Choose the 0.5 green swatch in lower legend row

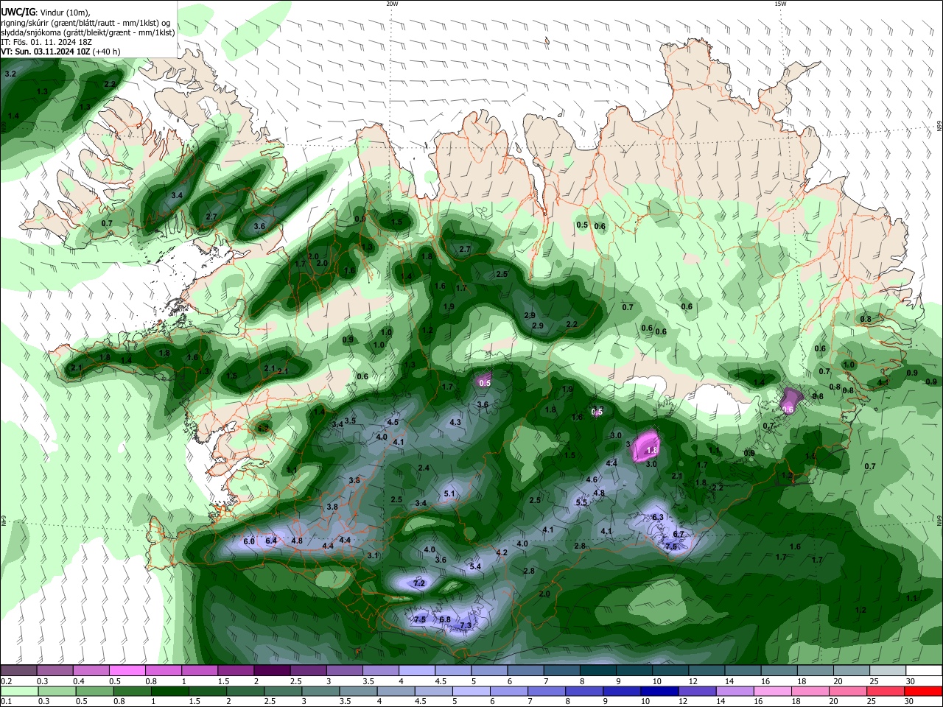[94, 692]
